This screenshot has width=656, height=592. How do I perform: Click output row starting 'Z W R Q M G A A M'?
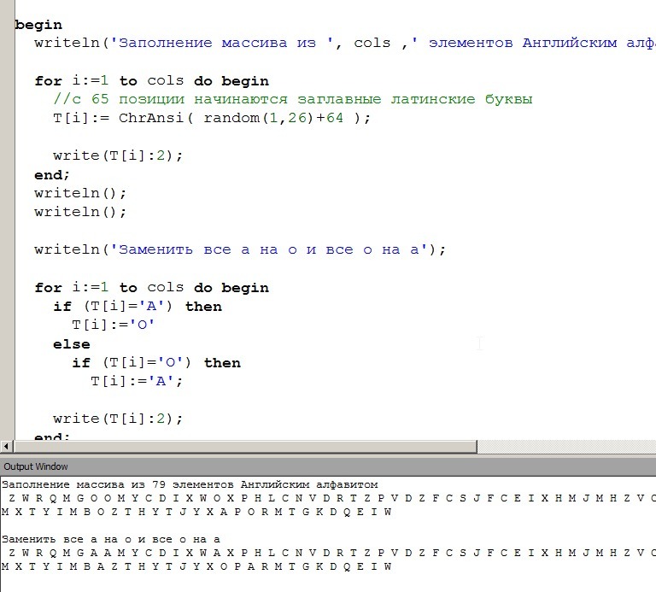(x=331, y=553)
